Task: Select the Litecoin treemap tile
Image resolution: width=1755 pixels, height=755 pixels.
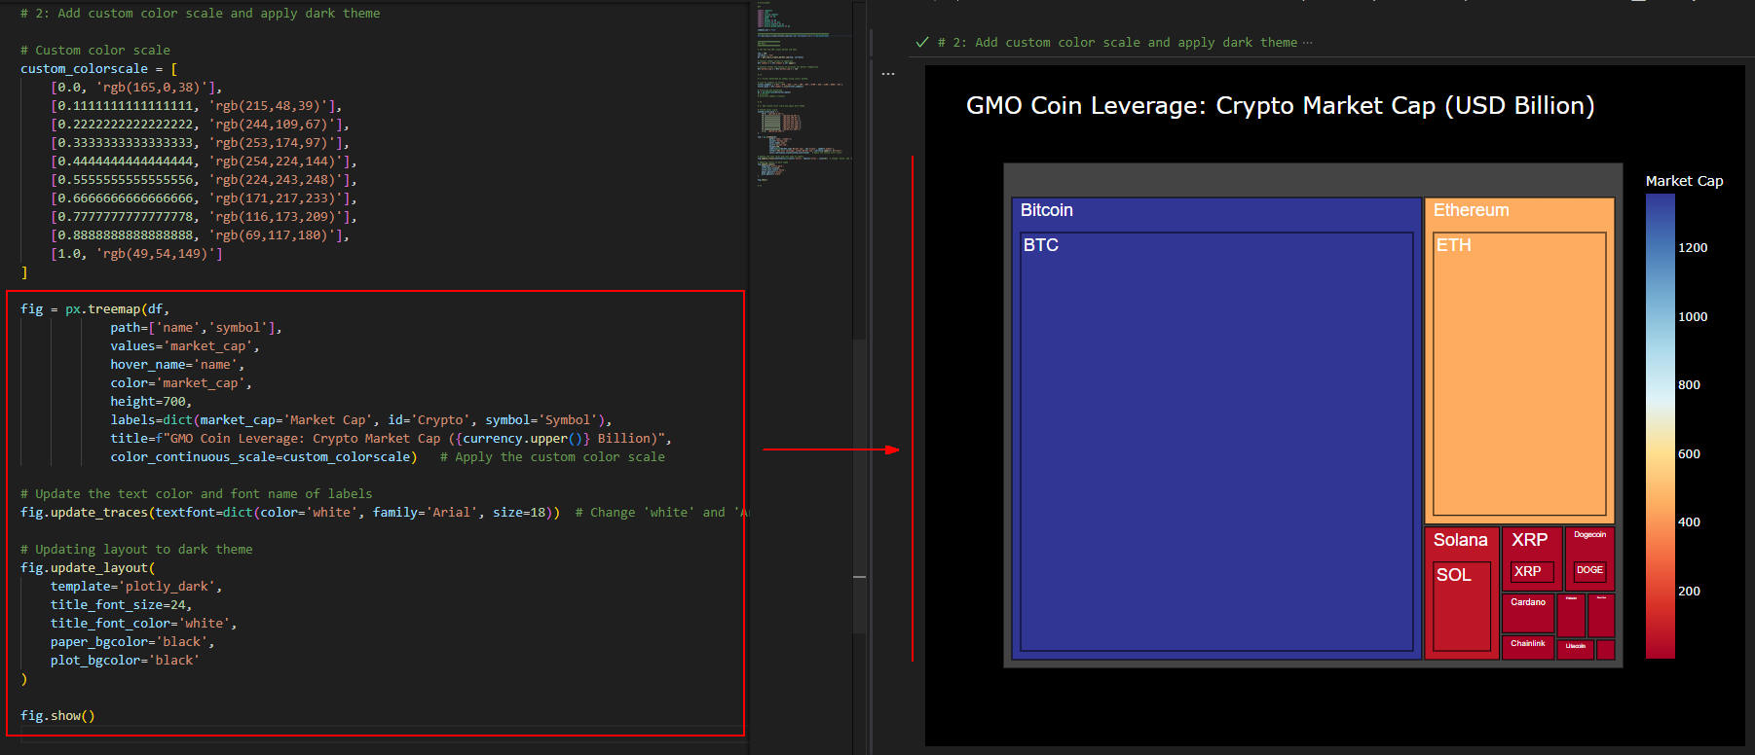Action: [1576, 649]
